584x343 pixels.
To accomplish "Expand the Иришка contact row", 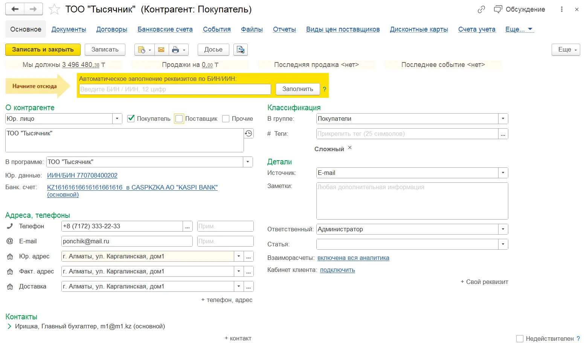I will (x=9, y=326).
